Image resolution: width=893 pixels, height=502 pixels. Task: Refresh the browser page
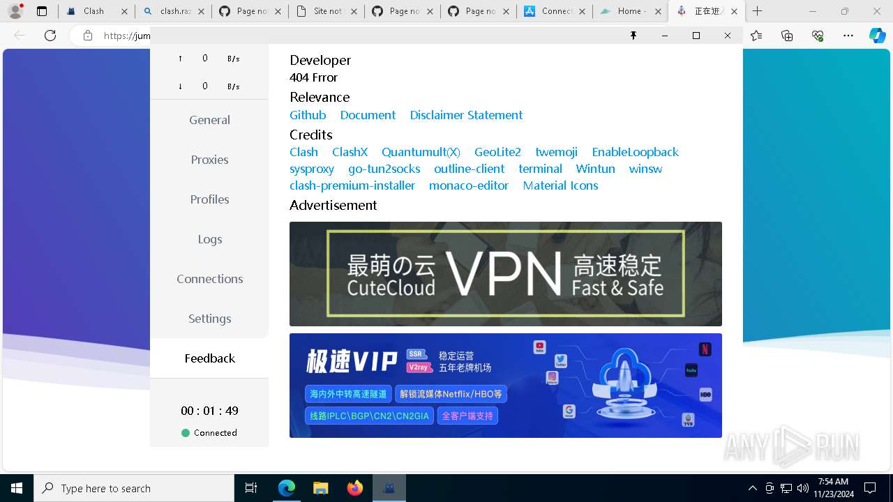pos(50,36)
